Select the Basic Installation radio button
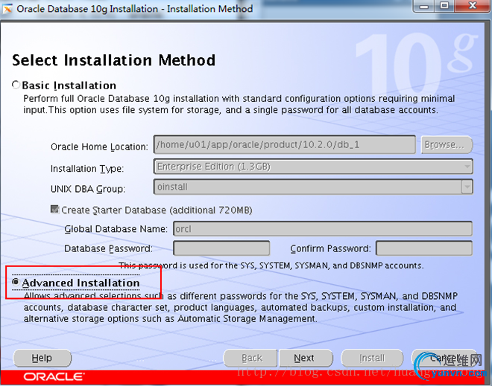The height and width of the screenshot is (386, 492). pyautogui.click(x=16, y=85)
